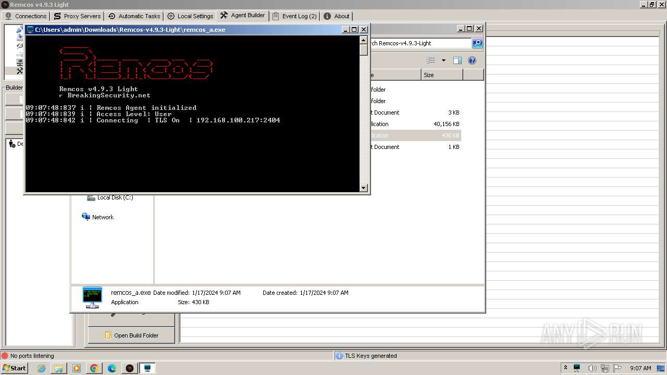Screen dimensions: 667x375
Task: Click the remcos_a.exe details pane thumbnail
Action: pyautogui.click(x=92, y=297)
